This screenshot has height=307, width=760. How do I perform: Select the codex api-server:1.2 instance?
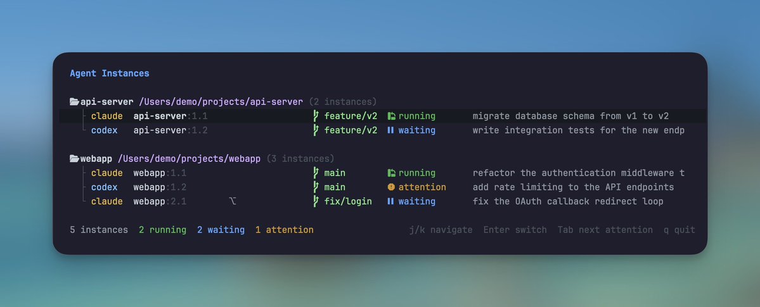(x=382, y=130)
